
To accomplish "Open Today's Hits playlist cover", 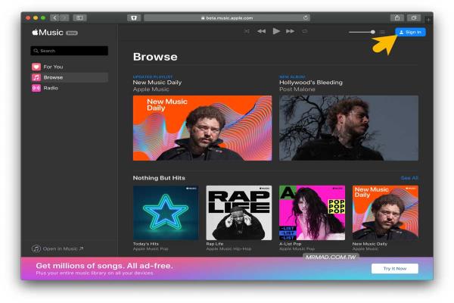I will [166, 213].
